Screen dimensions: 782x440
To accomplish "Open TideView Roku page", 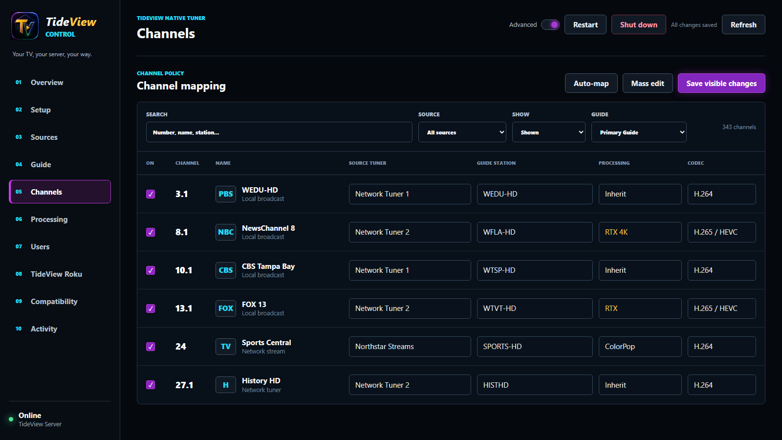I will point(60,274).
